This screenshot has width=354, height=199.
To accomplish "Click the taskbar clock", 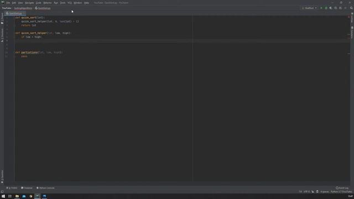I will (x=350, y=196).
